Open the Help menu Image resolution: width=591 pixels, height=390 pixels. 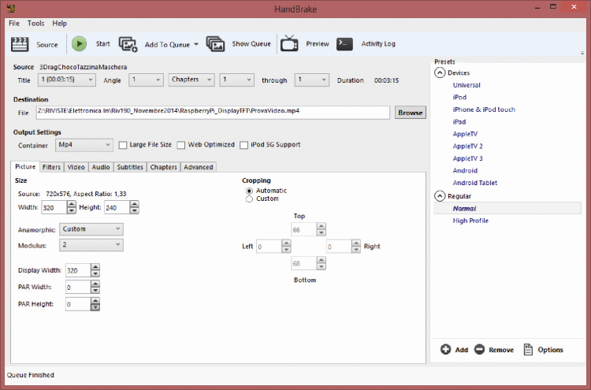(60, 24)
